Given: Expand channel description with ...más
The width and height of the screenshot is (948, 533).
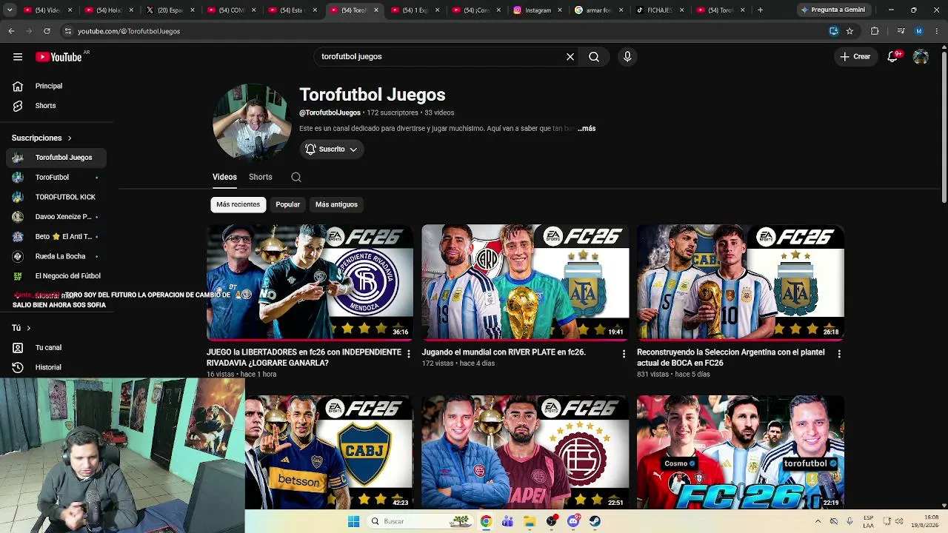Looking at the screenshot, I should (587, 129).
